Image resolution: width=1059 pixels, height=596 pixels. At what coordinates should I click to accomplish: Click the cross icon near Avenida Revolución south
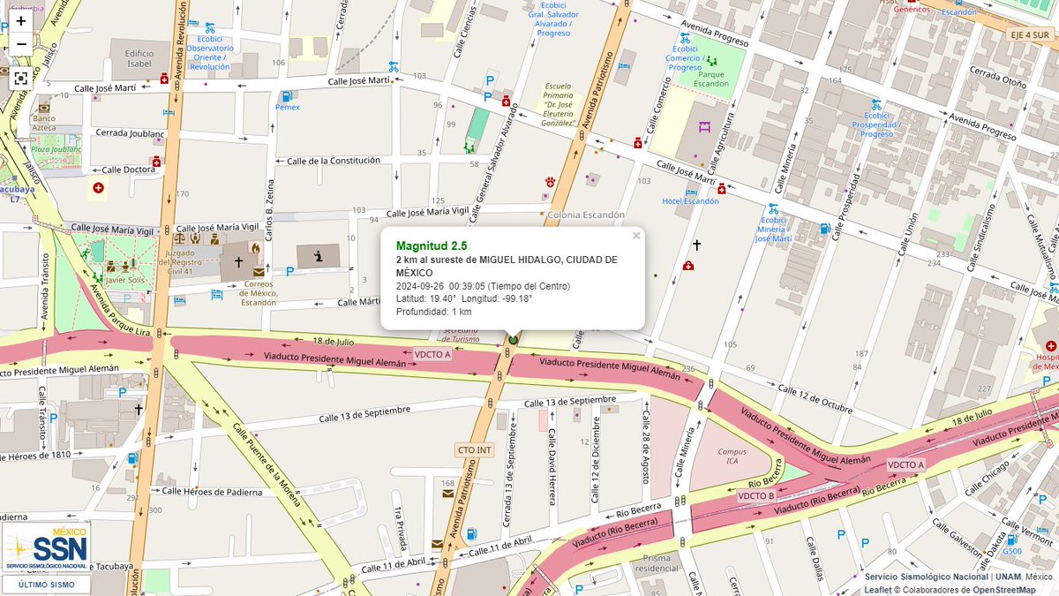click(139, 409)
